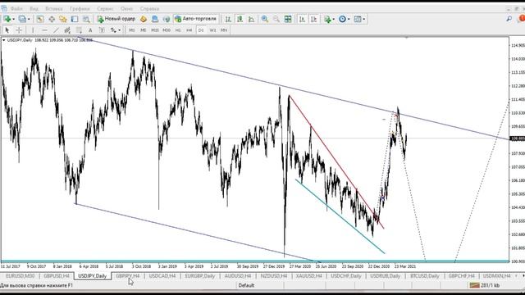Switch chart to candlesticks
Viewport: 525px width, 295px height.
tap(240, 19)
